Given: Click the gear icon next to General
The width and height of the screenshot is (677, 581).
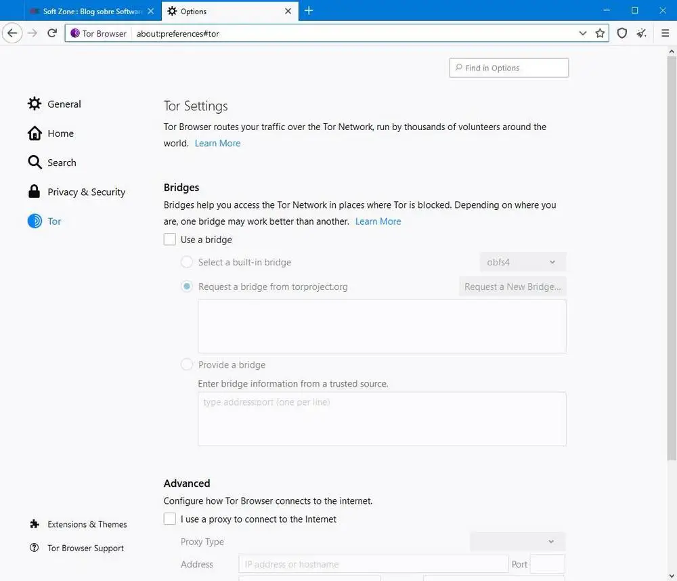Looking at the screenshot, I should (35, 104).
